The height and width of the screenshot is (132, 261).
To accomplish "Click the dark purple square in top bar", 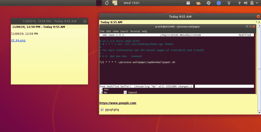I will pyautogui.click(x=99, y=3).
